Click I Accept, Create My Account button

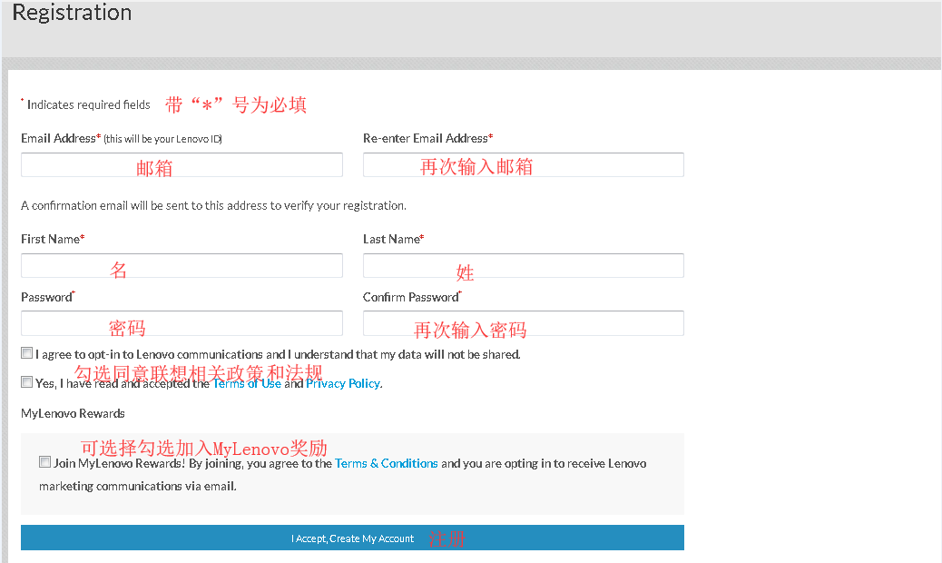pos(352,538)
